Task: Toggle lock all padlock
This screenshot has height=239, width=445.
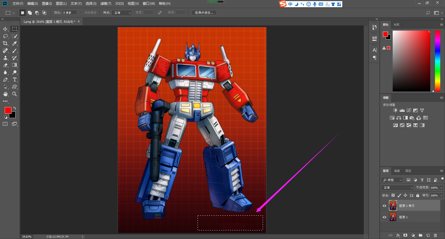Action: coord(418,195)
